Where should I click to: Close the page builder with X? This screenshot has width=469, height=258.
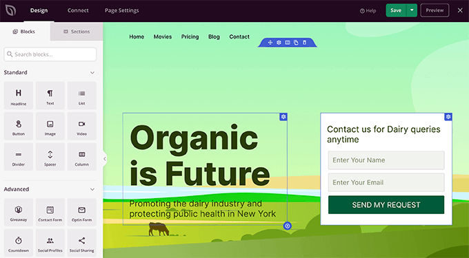coord(460,10)
